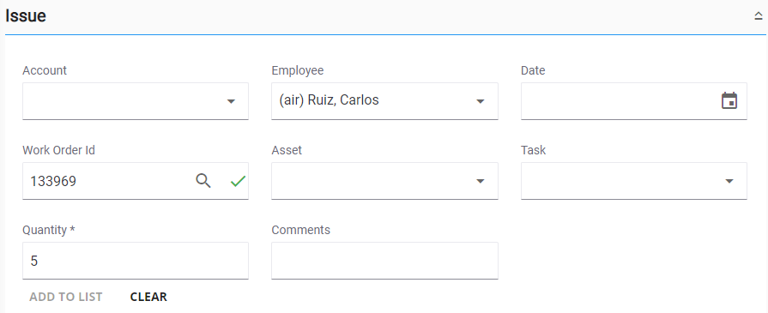Click the Quantity field containing 5
The image size is (768, 313).
click(136, 261)
